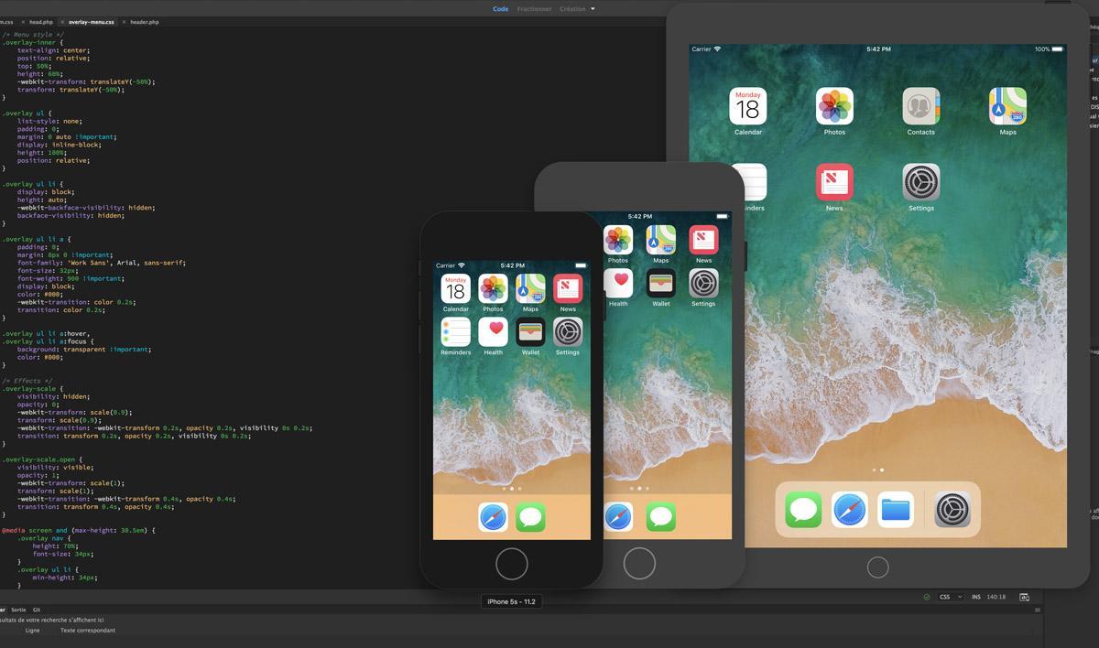Close the head.php tab
Screen dimensions: 1099x648
click(x=24, y=21)
